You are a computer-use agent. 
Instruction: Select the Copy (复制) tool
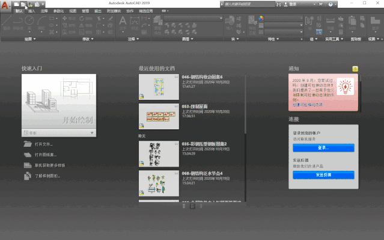69,25
